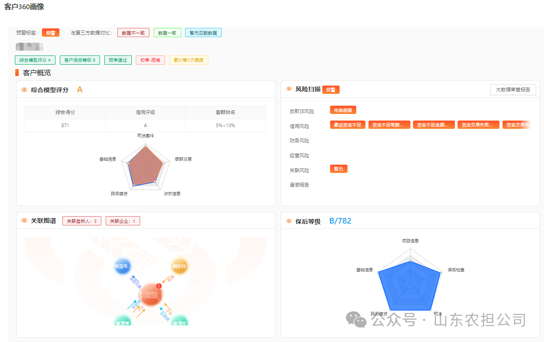The width and height of the screenshot is (544, 342).
Task: Click the orange dot beside 关联图谱
Action: 24,221
